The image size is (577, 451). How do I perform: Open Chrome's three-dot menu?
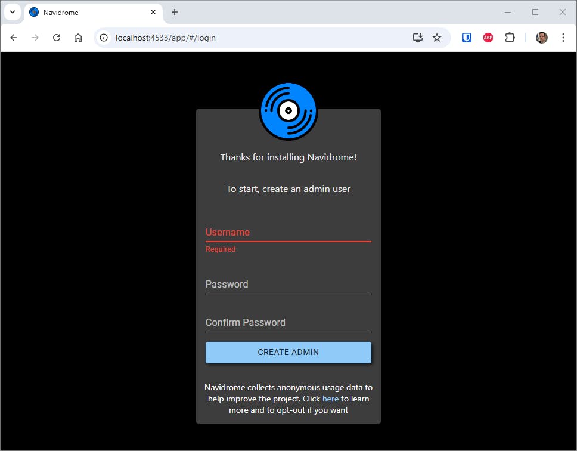(563, 38)
